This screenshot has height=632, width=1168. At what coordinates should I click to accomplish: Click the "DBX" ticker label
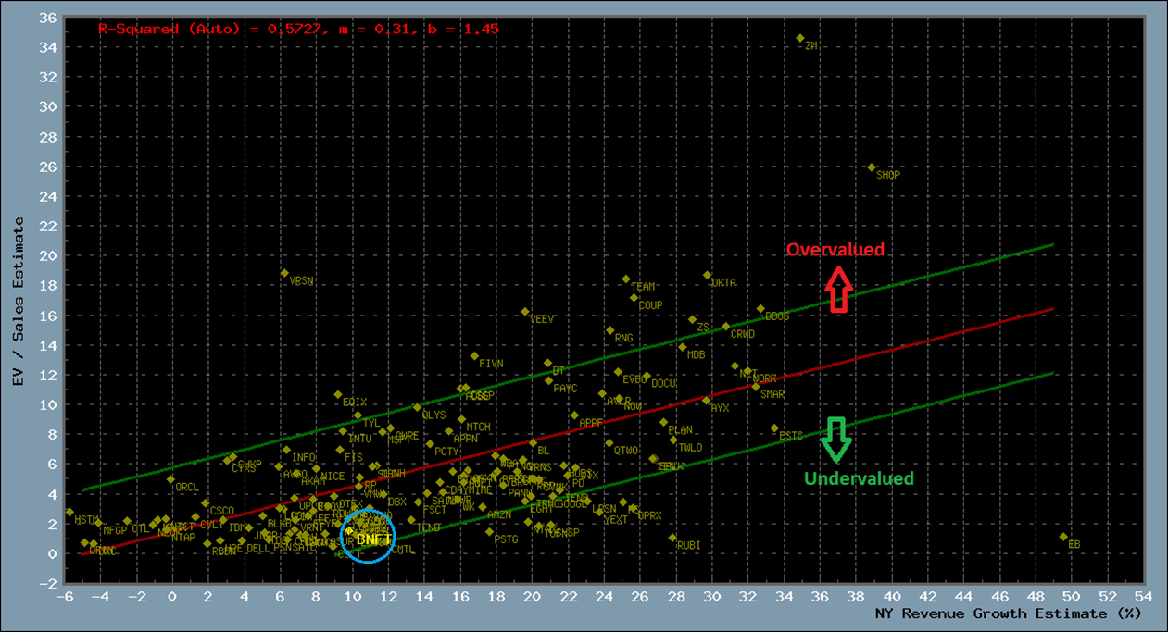397,502
